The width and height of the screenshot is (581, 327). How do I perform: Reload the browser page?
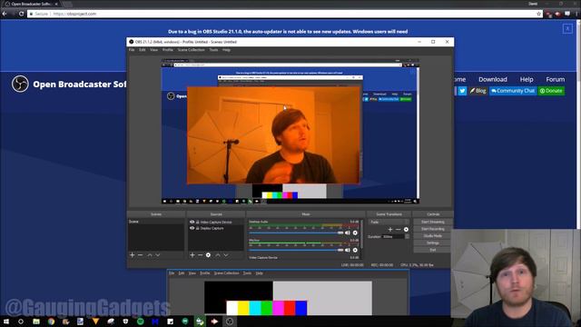(x=22, y=14)
